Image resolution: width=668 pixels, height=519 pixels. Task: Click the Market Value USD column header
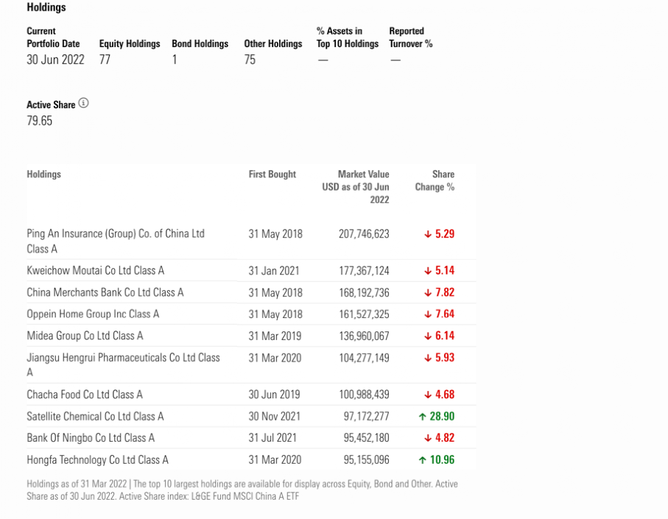356,187
